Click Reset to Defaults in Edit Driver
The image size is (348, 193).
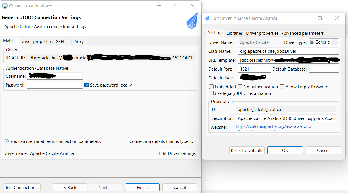pos(247,150)
